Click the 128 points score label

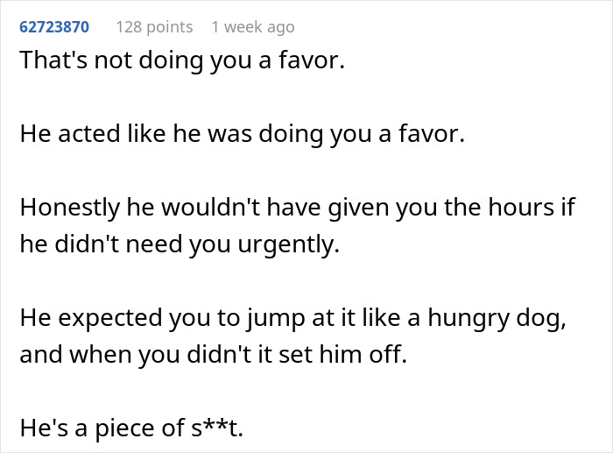click(154, 27)
